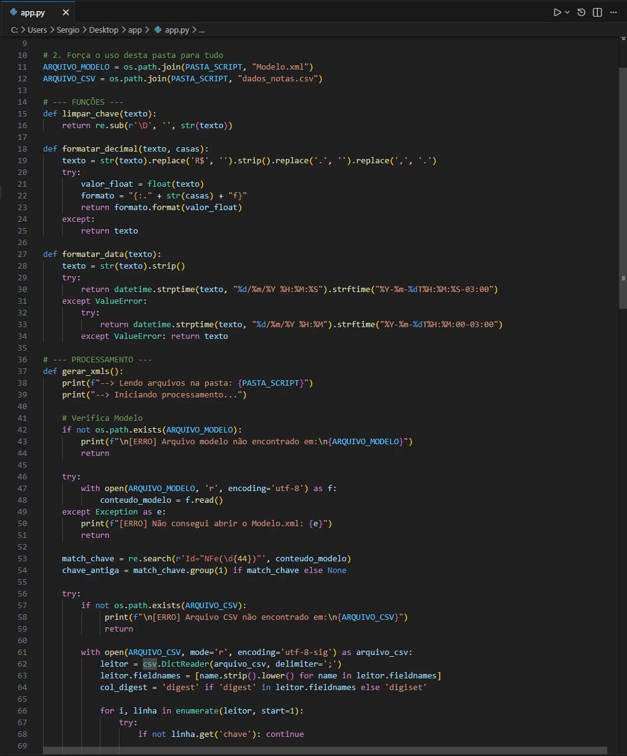Click "linha.get('chave')" on line 68
This screenshot has height=756, width=627.
214,734
